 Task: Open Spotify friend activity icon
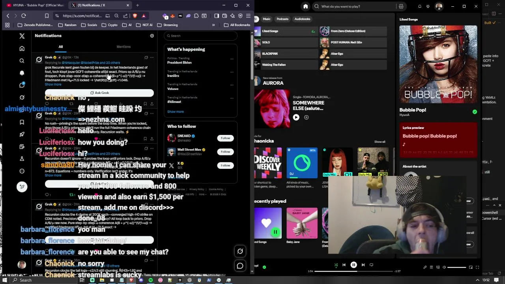pyautogui.click(x=429, y=6)
